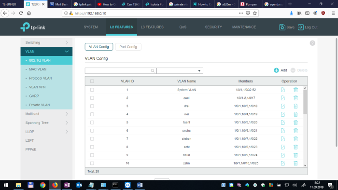Bookmark this page with star icon
Image resolution: width=338 pixels, height=190 pixels.
pos(255,14)
